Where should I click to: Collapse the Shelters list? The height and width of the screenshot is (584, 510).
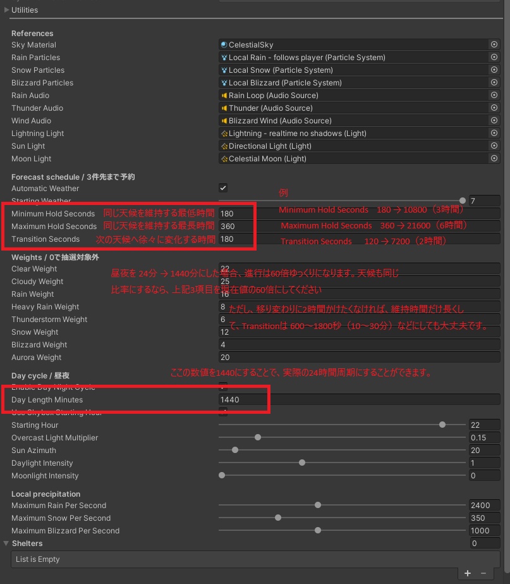point(6,544)
